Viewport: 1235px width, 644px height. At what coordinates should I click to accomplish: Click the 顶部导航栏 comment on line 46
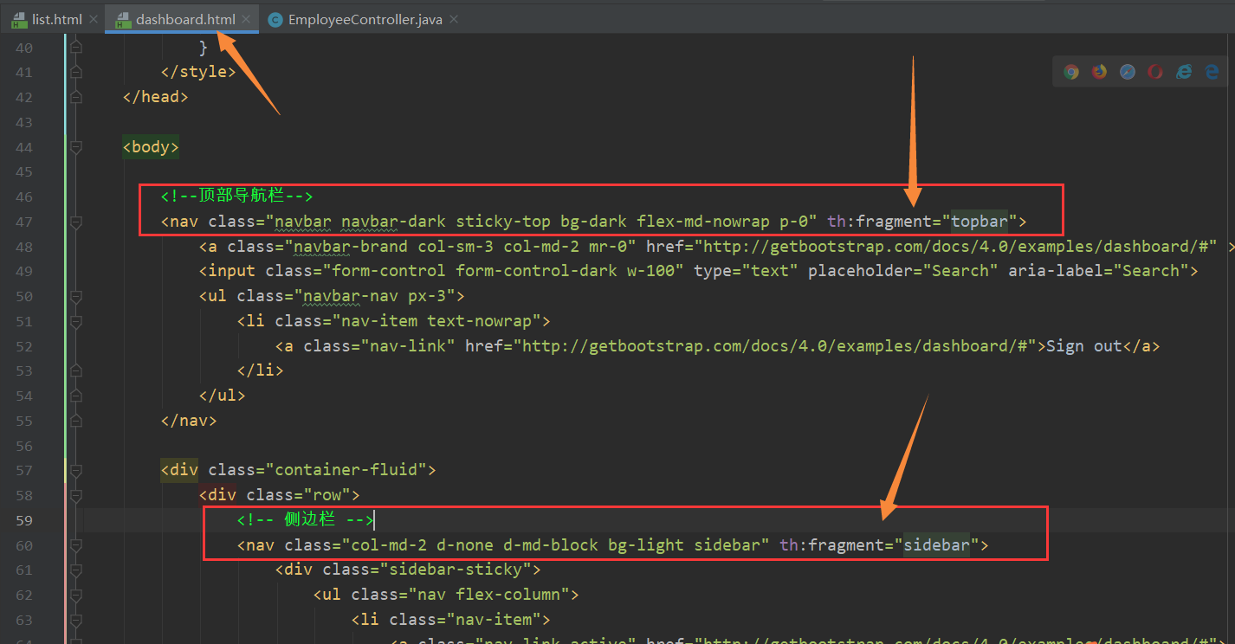pos(236,196)
